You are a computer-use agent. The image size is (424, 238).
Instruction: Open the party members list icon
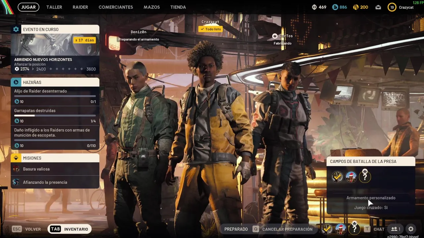[x=396, y=229]
